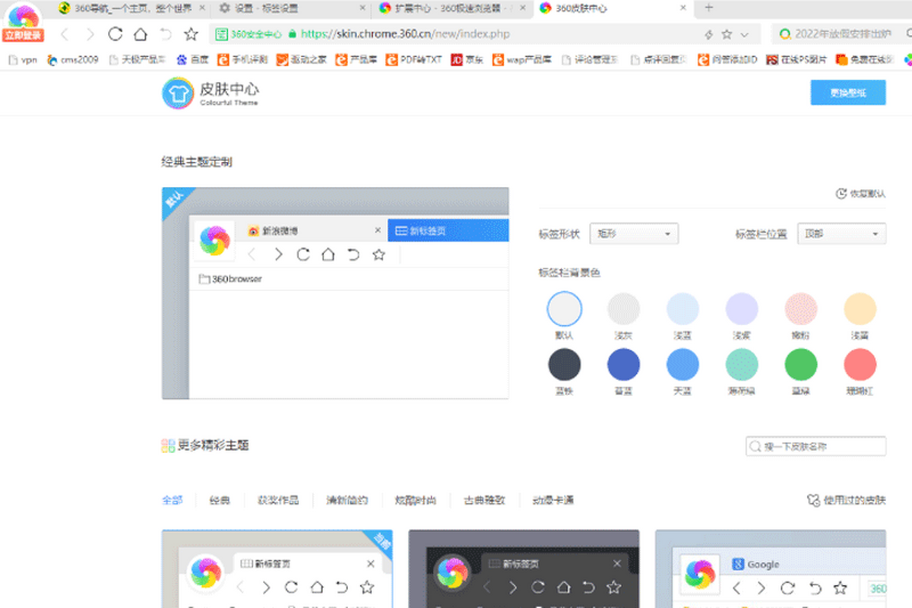Image resolution: width=912 pixels, height=608 pixels.
Task: Expand the chevron next to address bar star
Action: (x=744, y=34)
